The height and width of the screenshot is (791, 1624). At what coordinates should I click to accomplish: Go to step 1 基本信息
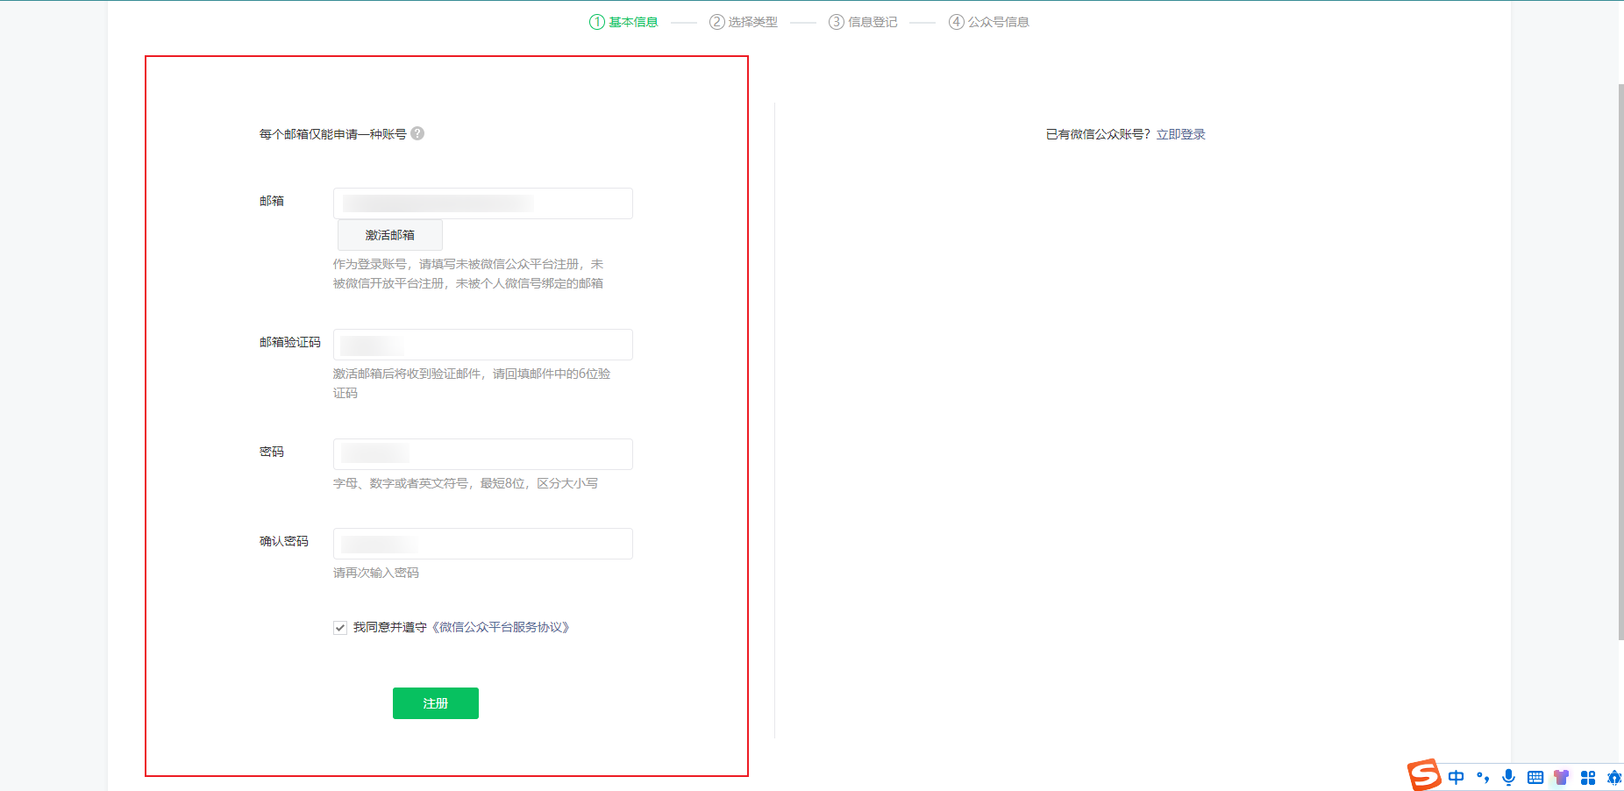point(623,22)
